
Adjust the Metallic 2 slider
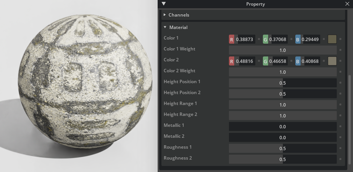pyautogui.click(x=283, y=137)
